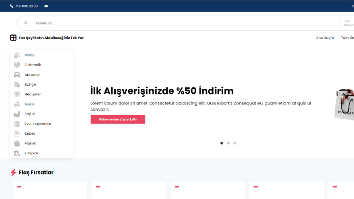Open the Bebek category link
The image size is (354, 199).
tap(30, 133)
